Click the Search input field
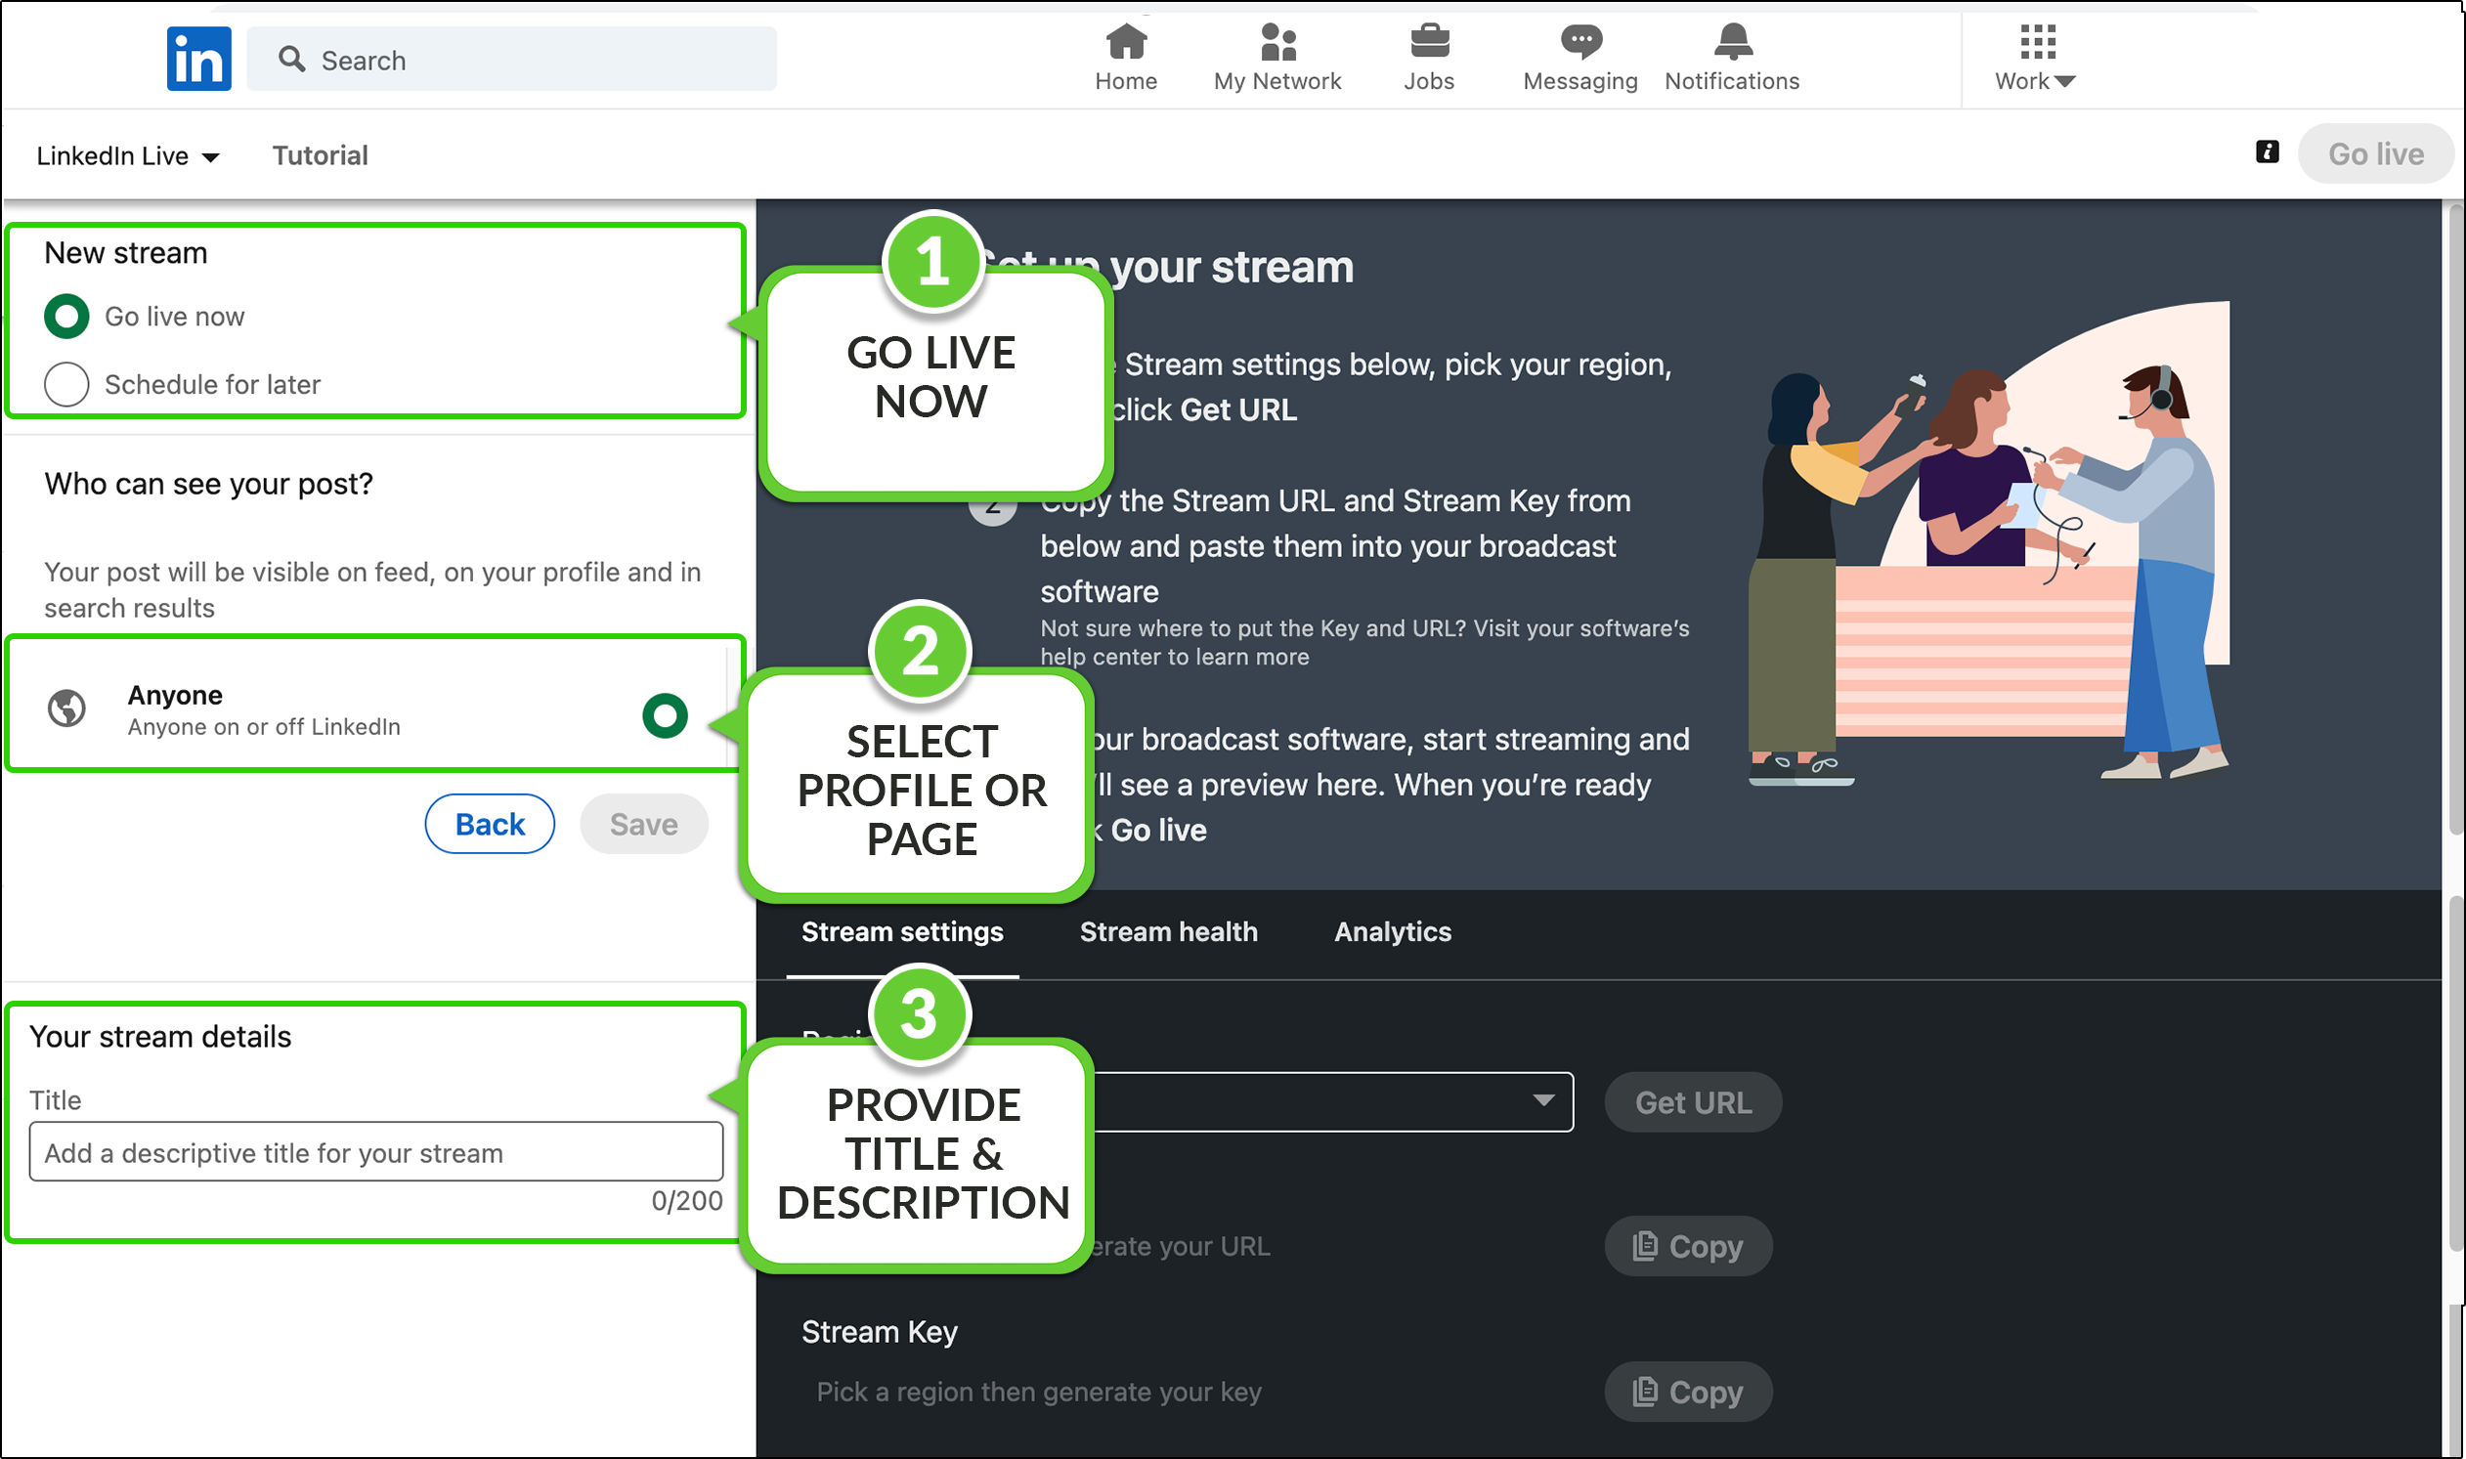 pos(511,59)
